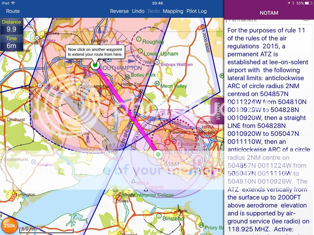Viewport: 314px width, 235px height.
Task: Click Mapping in the top toolbar
Action: pyautogui.click(x=173, y=11)
